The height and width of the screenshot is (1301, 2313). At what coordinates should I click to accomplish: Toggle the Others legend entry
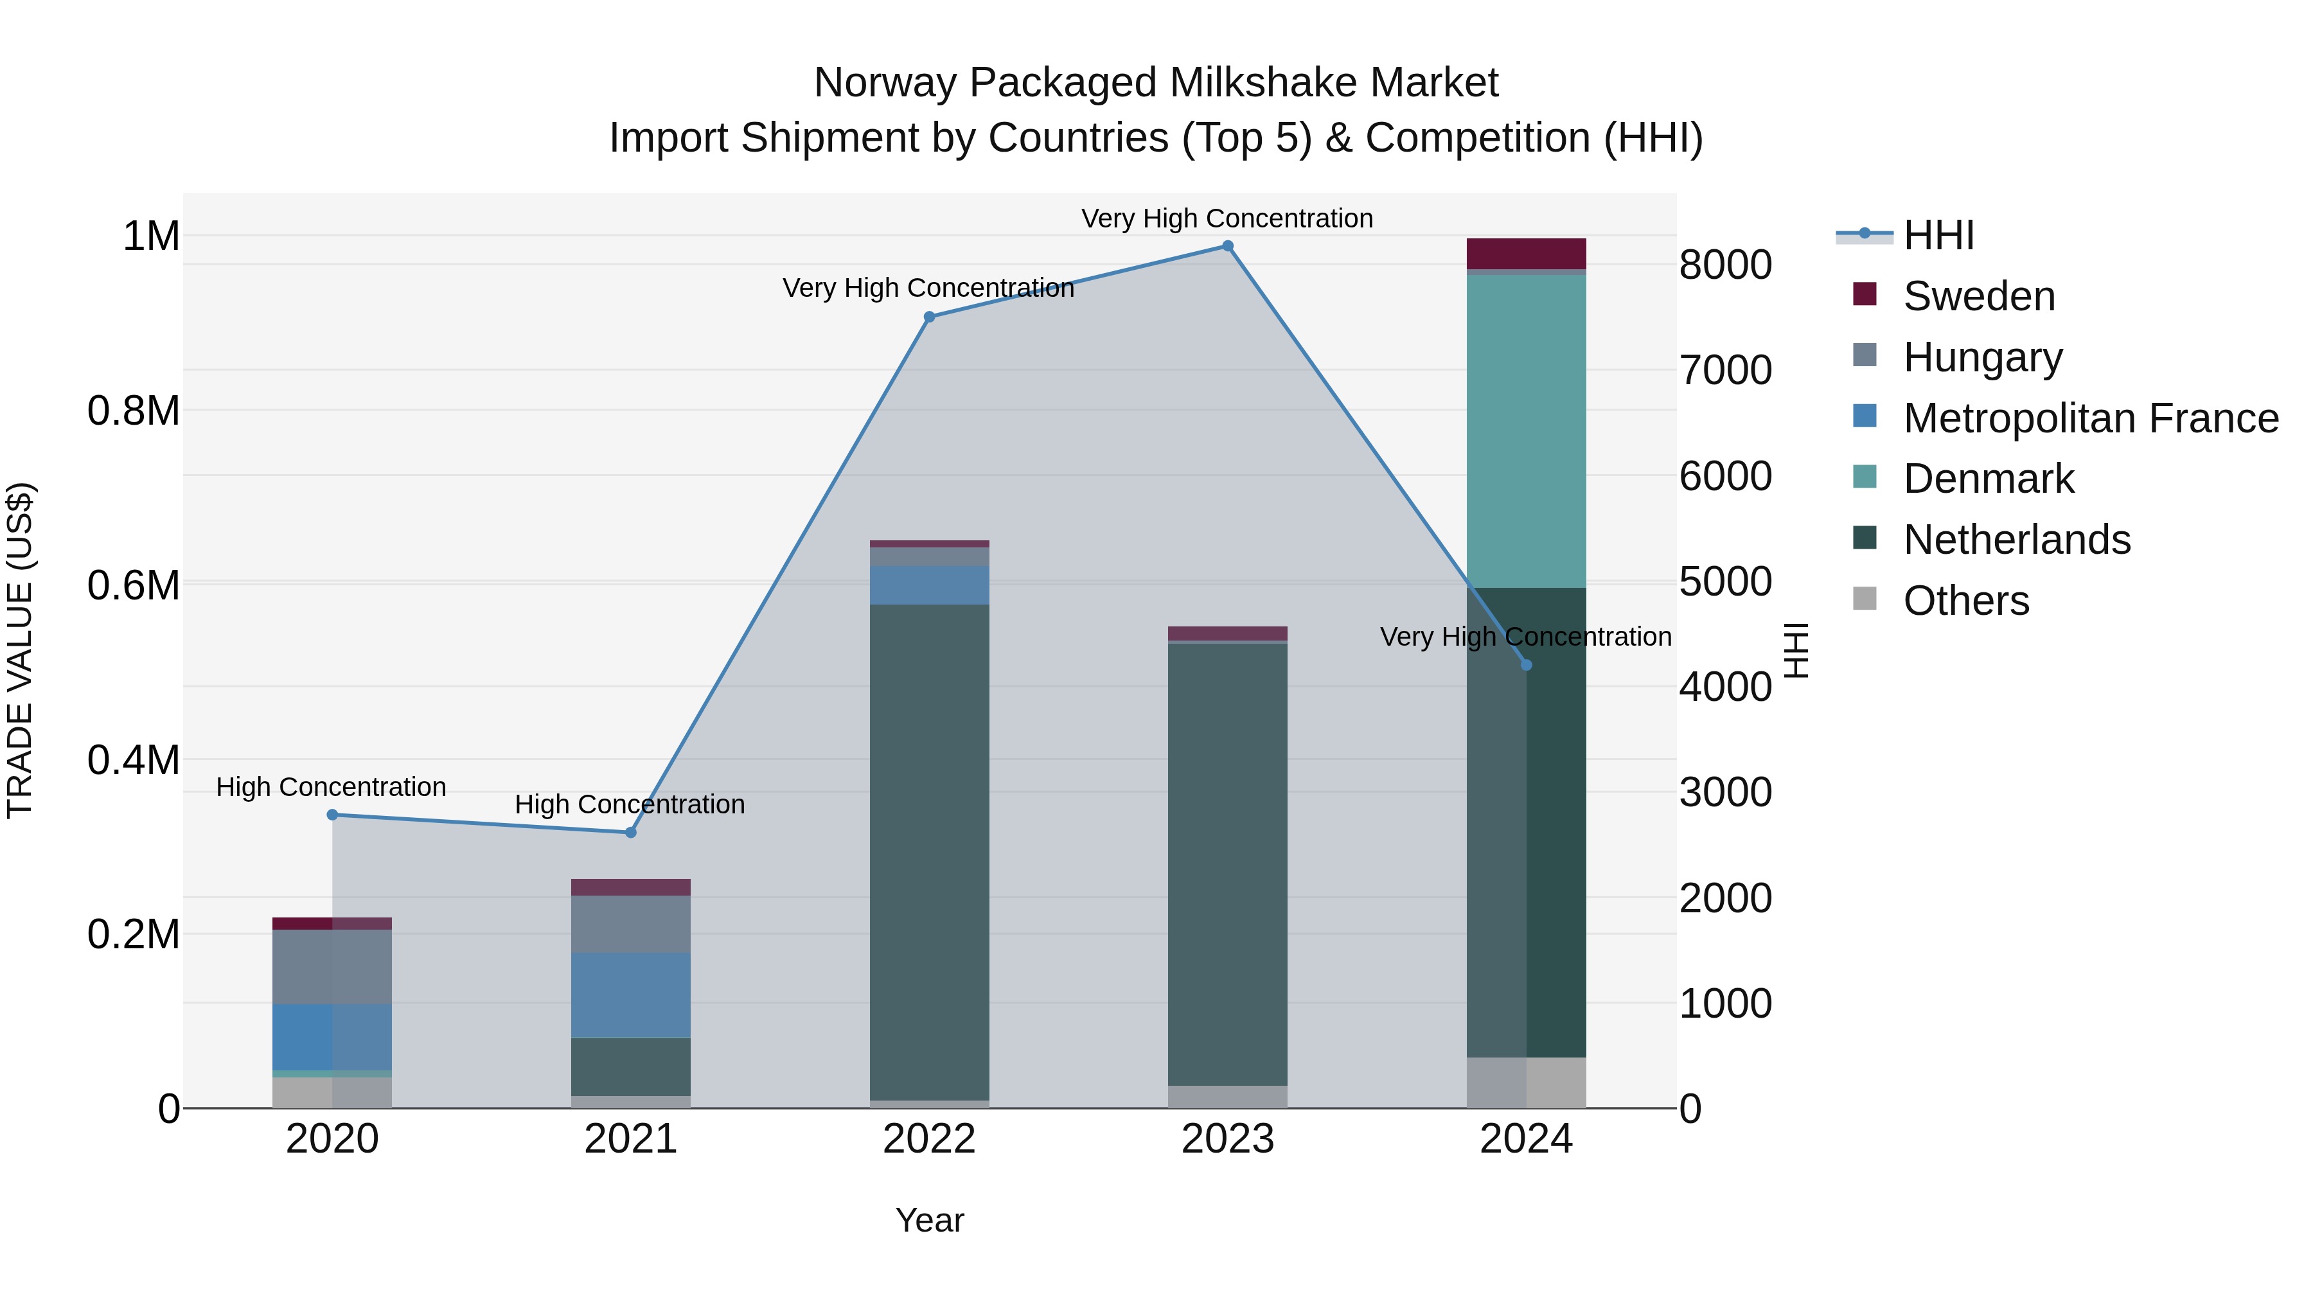click(1940, 600)
